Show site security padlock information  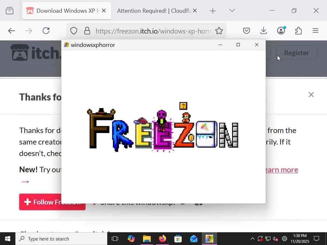pos(87,31)
